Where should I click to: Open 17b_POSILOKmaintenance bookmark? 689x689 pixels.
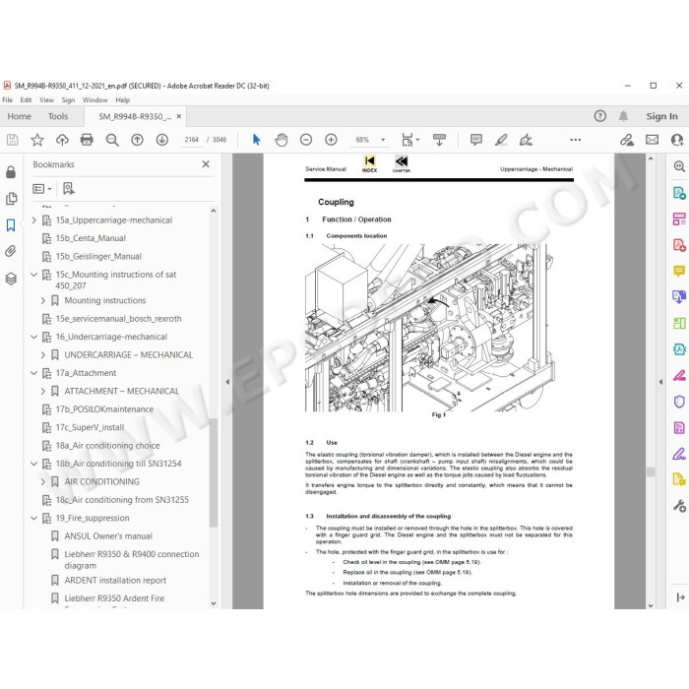tap(104, 409)
